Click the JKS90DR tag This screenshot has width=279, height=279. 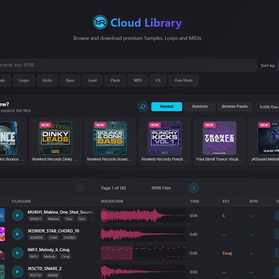37,237
